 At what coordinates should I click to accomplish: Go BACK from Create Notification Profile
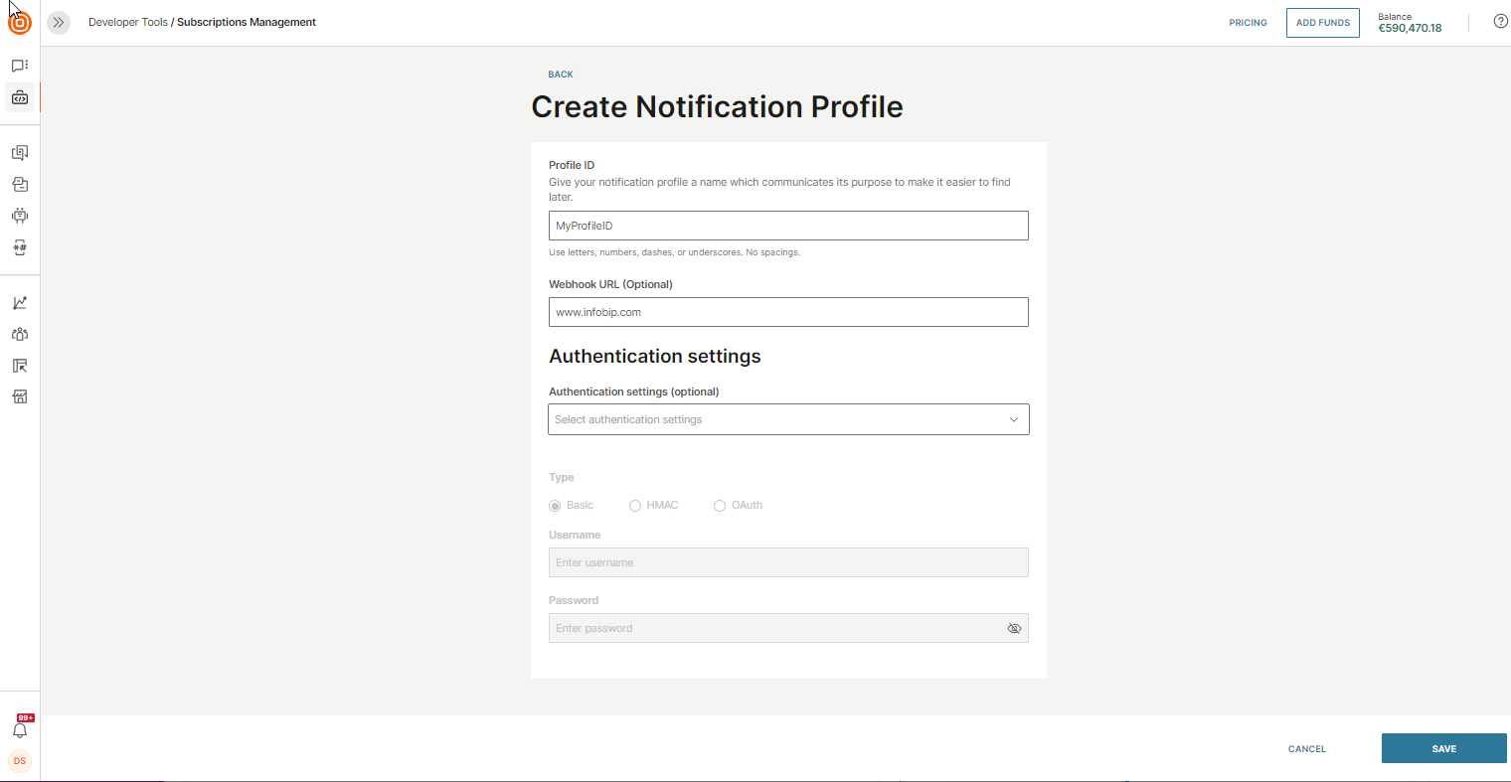click(560, 74)
